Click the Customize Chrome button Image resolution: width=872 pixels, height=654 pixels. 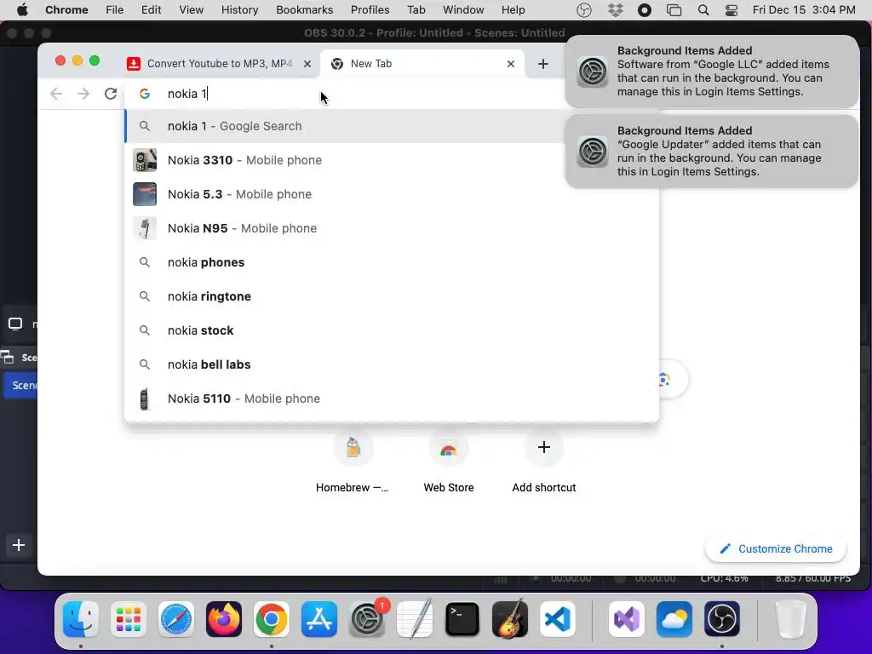point(776,549)
